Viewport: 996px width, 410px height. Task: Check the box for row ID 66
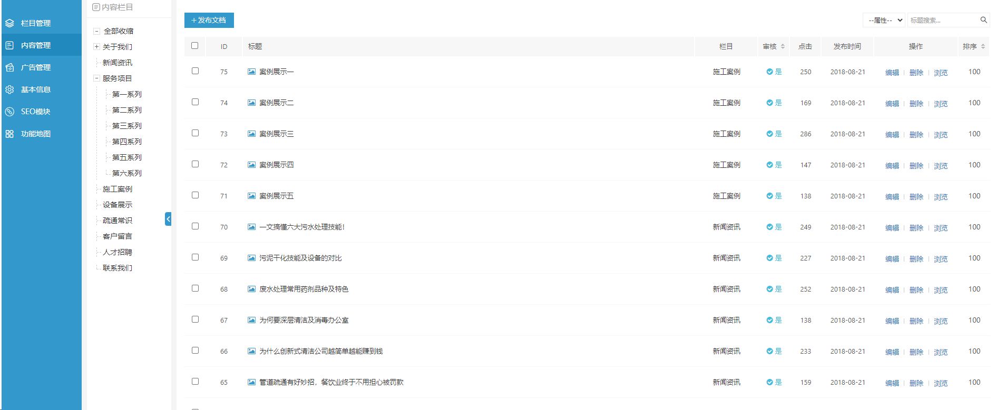[195, 351]
